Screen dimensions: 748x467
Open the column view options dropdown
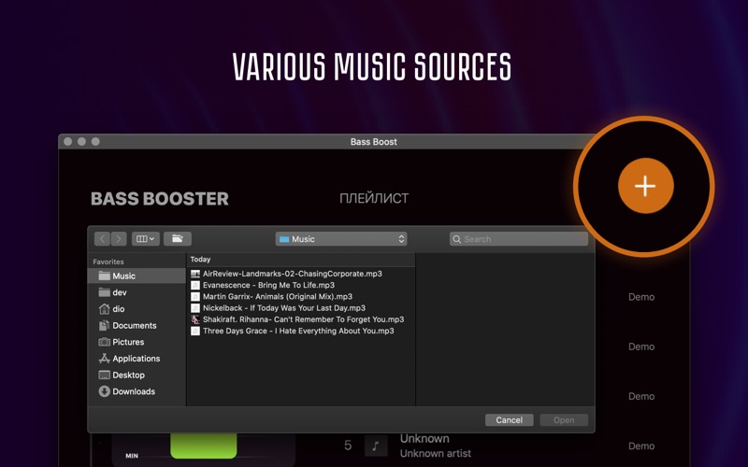(x=146, y=239)
